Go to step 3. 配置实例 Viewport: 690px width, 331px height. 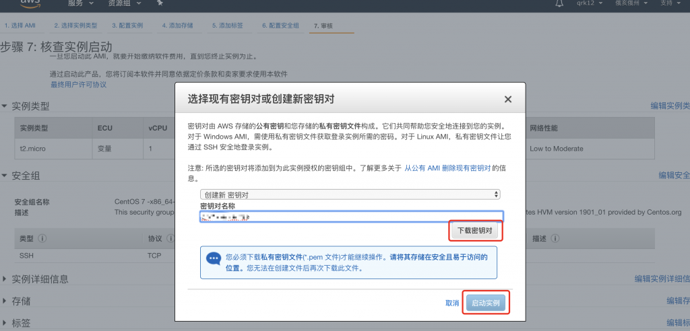tap(127, 26)
